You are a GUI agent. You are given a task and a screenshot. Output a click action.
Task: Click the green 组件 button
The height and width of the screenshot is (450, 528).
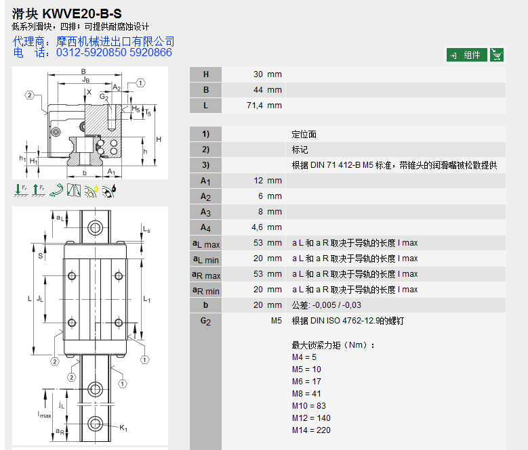[x=466, y=55]
